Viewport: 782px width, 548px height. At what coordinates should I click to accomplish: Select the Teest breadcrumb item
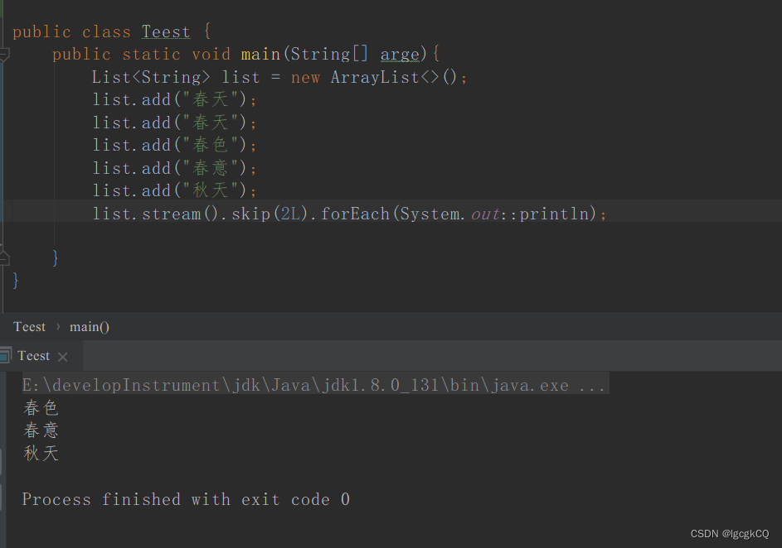tap(29, 326)
